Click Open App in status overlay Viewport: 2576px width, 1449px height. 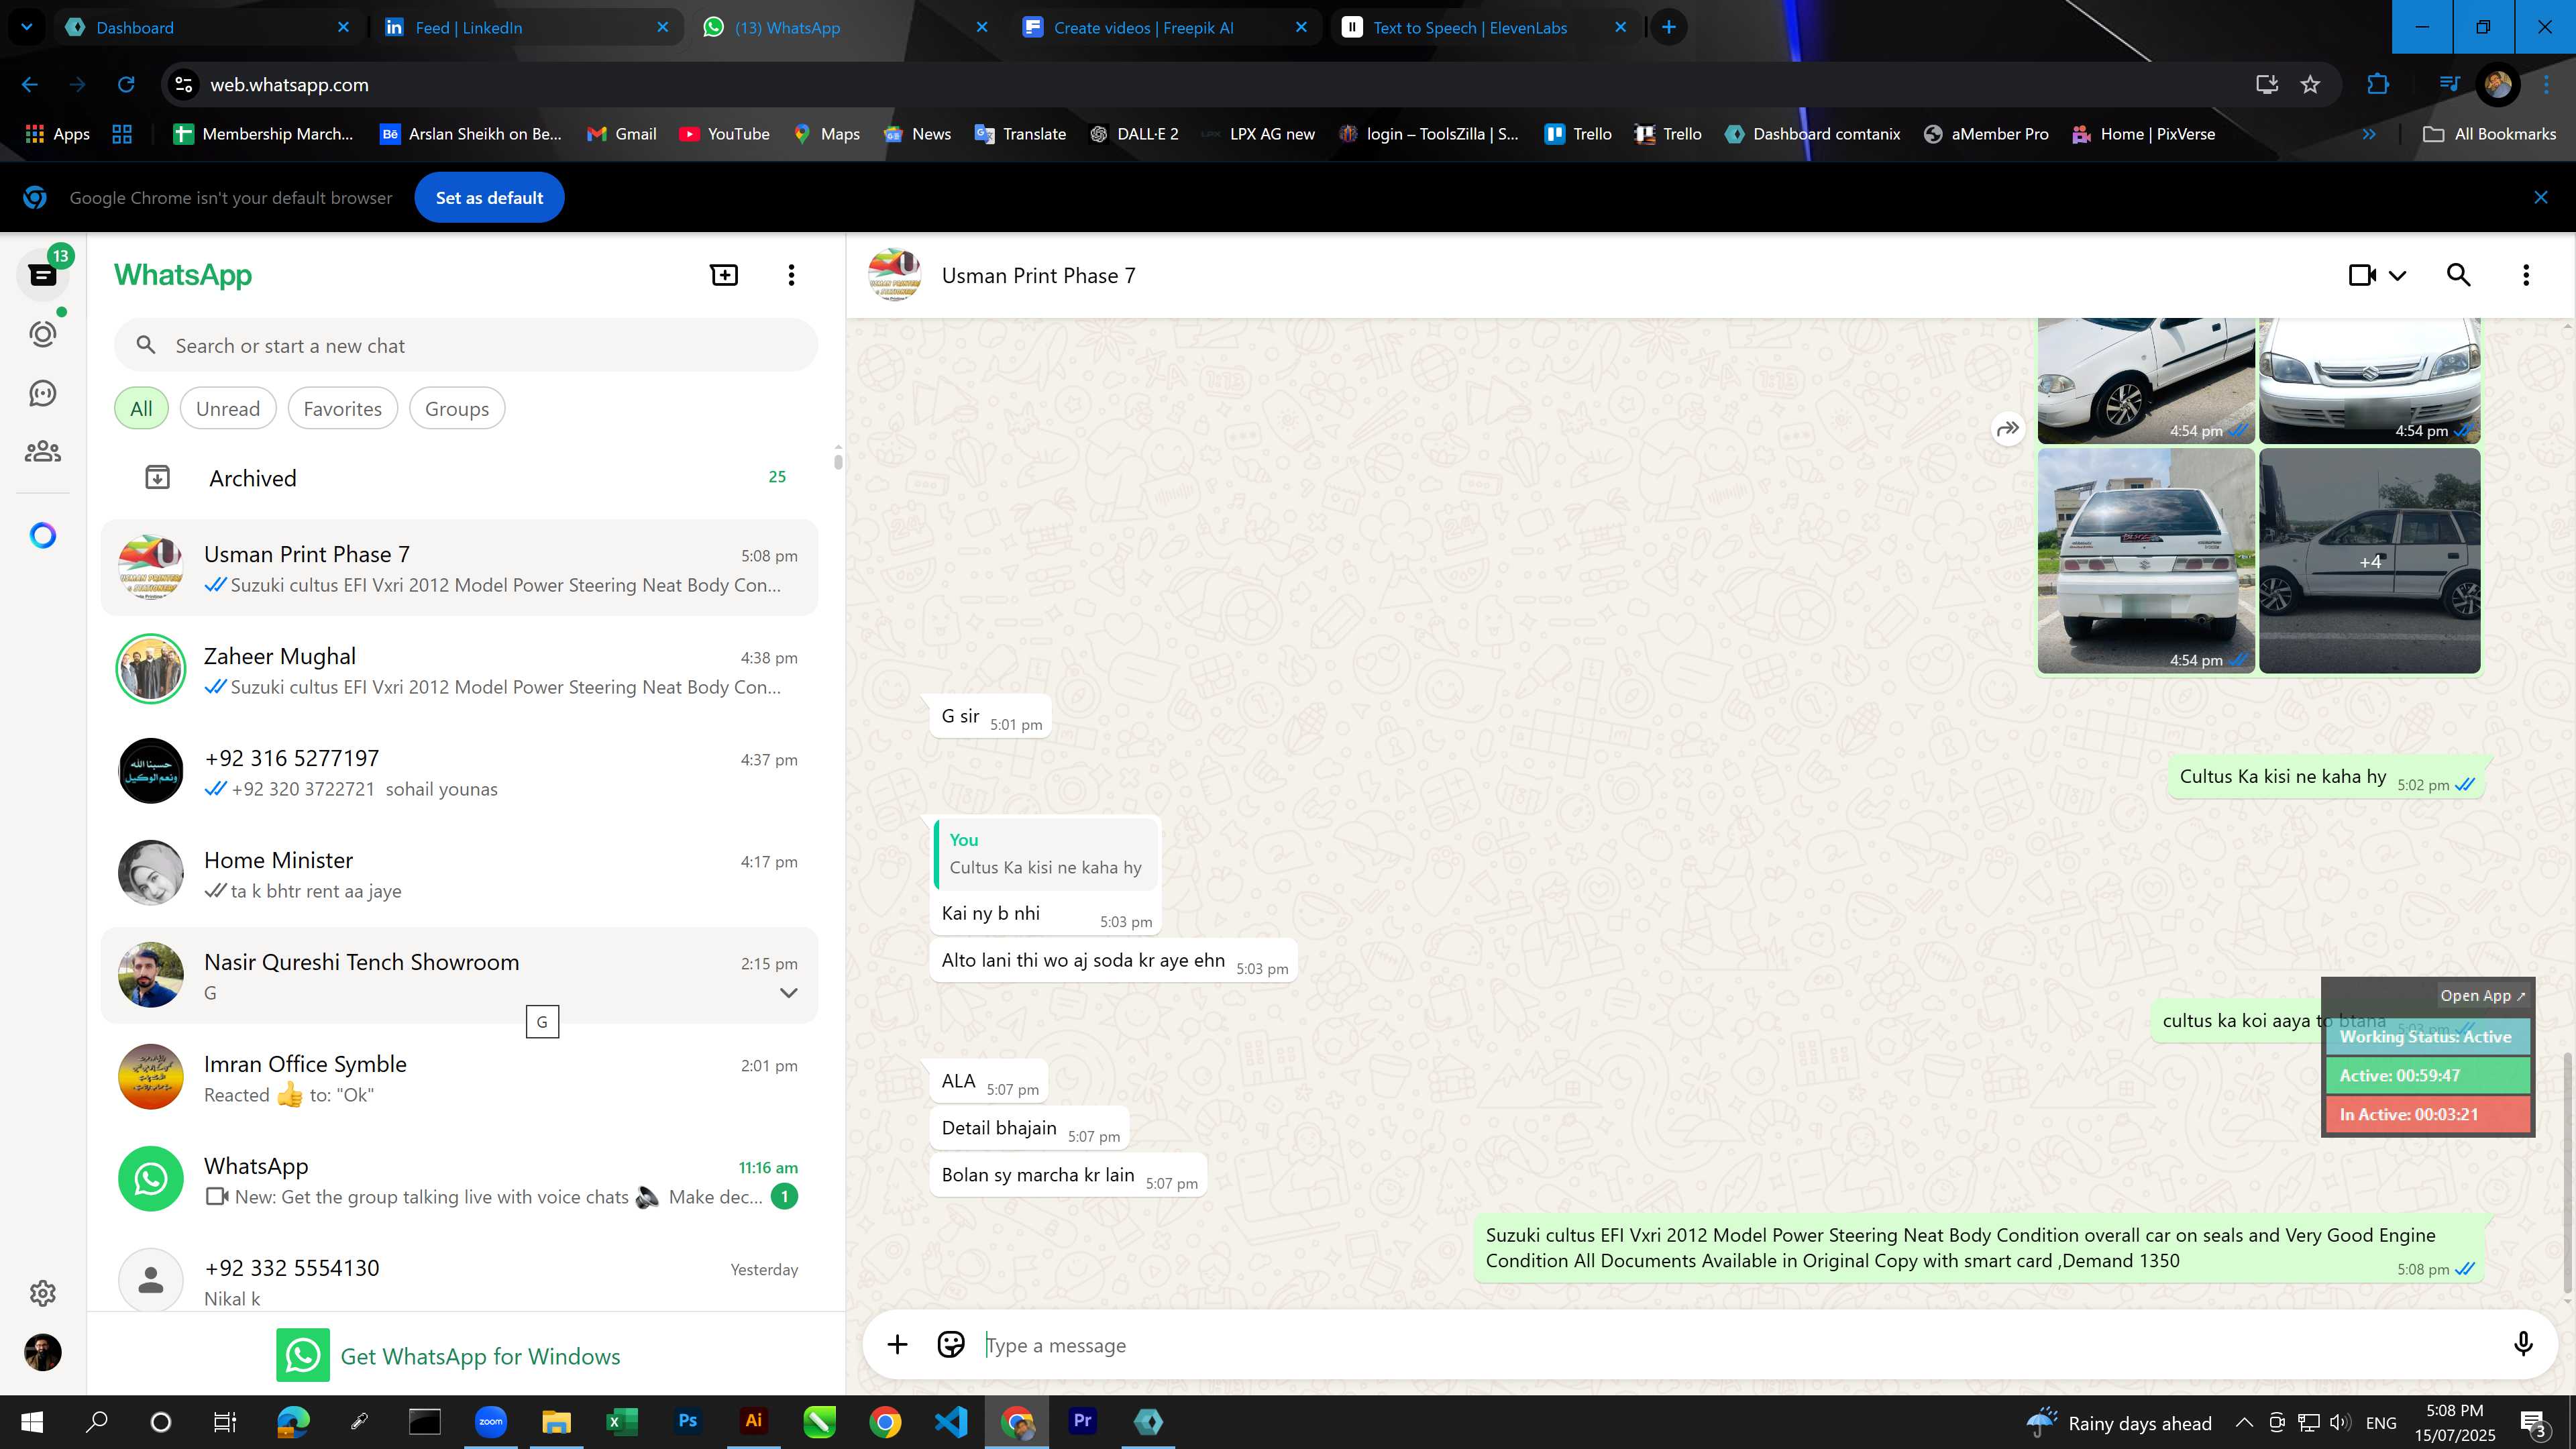2482,995
